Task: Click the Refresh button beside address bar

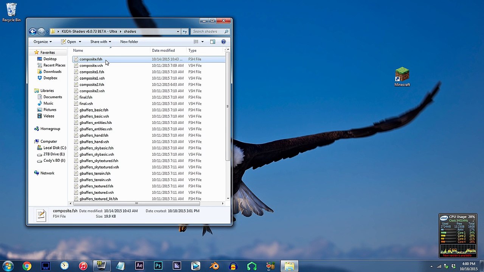Action: [x=185, y=31]
